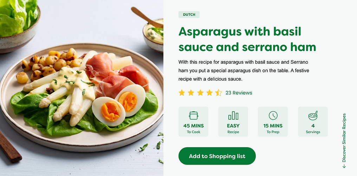The width and height of the screenshot is (357, 176).
Task: Click the Add to Shopping list button
Action: (x=217, y=156)
